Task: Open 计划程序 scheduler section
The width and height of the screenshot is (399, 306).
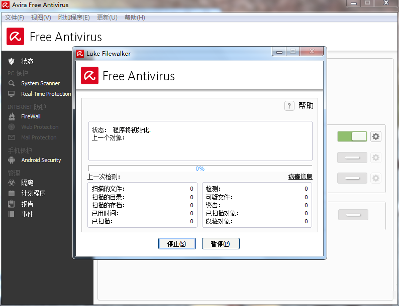Action: click(x=33, y=193)
